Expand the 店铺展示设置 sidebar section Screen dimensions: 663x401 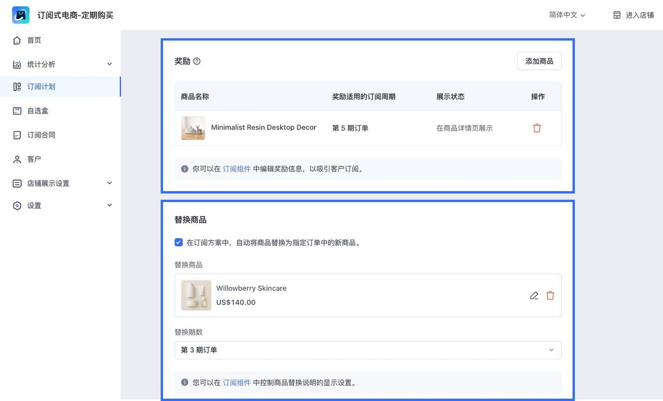point(110,183)
